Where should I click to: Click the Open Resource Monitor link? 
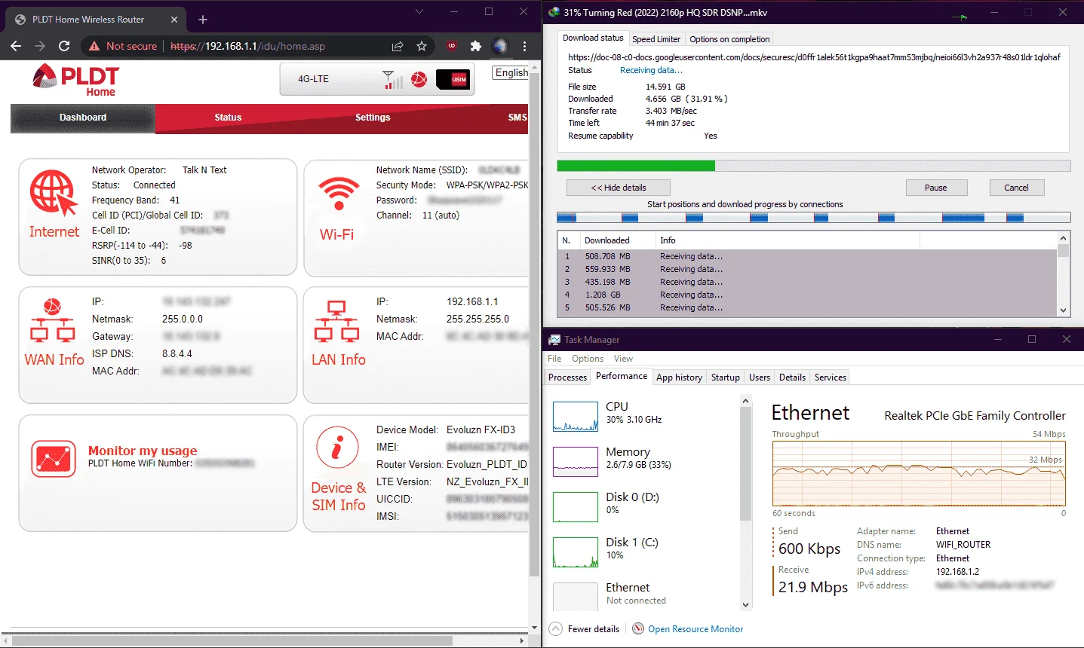point(696,629)
